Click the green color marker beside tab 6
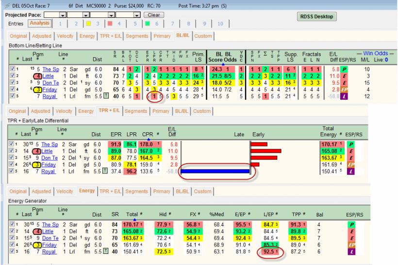Image resolution: width=398 pixels, height=265 pixels. click(148, 24)
